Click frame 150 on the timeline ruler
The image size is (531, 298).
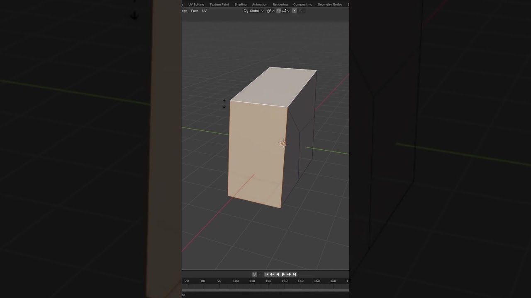(x=317, y=281)
